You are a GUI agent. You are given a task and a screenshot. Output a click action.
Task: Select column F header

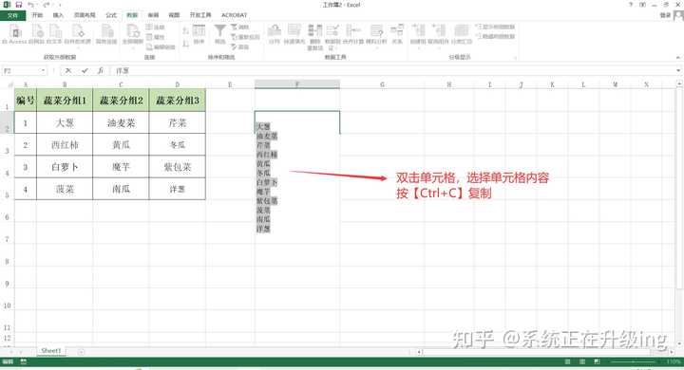297,84
